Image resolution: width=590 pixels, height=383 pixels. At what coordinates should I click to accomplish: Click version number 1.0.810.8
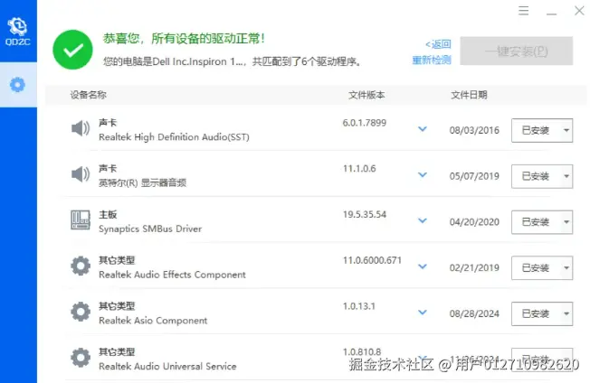(x=362, y=351)
